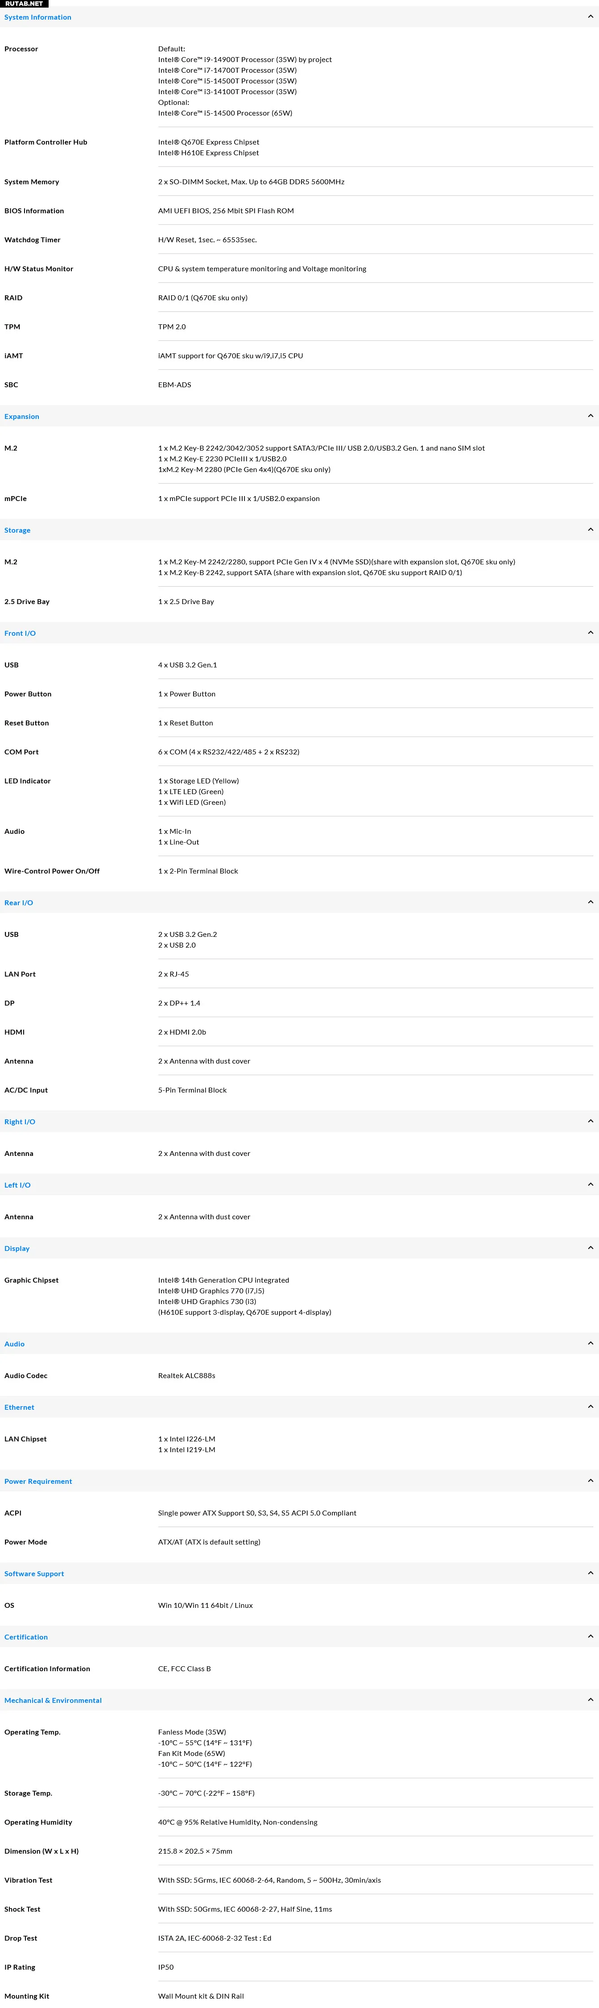The width and height of the screenshot is (599, 2008).
Task: Collapse the Power Requirement section chevron
Action: (590, 1481)
